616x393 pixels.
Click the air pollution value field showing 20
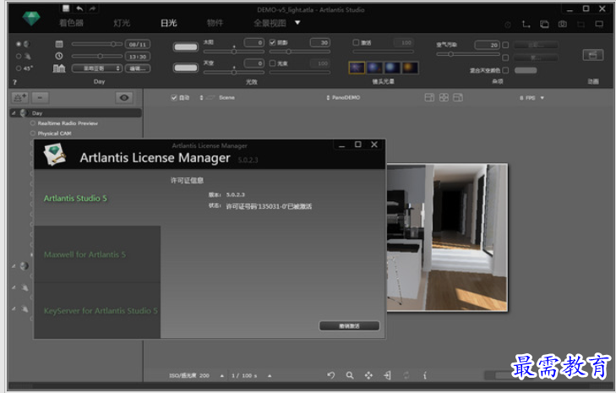coord(488,45)
